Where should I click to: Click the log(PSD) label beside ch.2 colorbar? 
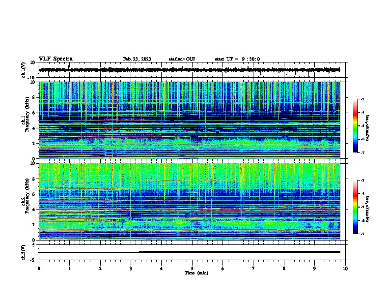pyautogui.click(x=368, y=209)
